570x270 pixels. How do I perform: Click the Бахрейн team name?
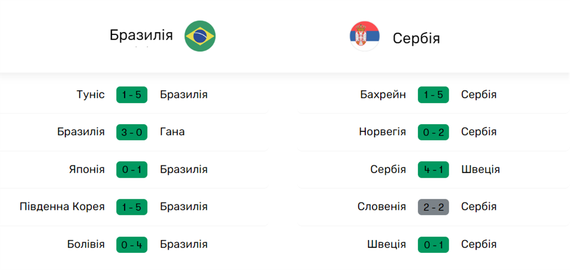[383, 95]
